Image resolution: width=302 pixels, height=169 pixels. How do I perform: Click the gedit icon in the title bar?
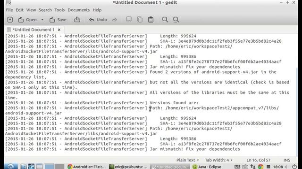pos(8,3)
